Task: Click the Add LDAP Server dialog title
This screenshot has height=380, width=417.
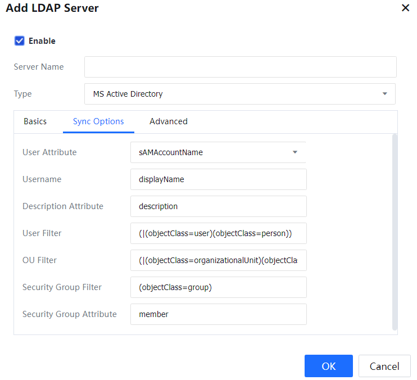Action: point(52,8)
